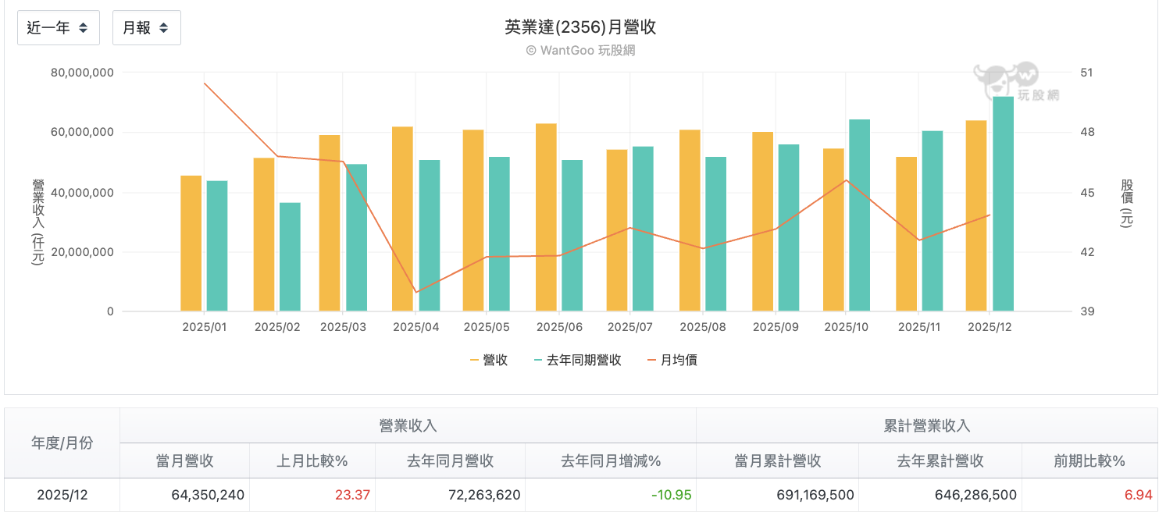
Task: Click the 2025/01 orange revenue bar
Action: click(x=191, y=244)
